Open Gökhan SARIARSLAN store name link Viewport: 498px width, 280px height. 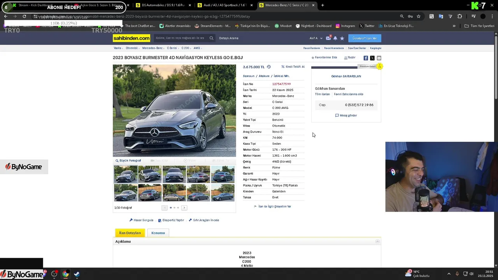click(x=346, y=76)
